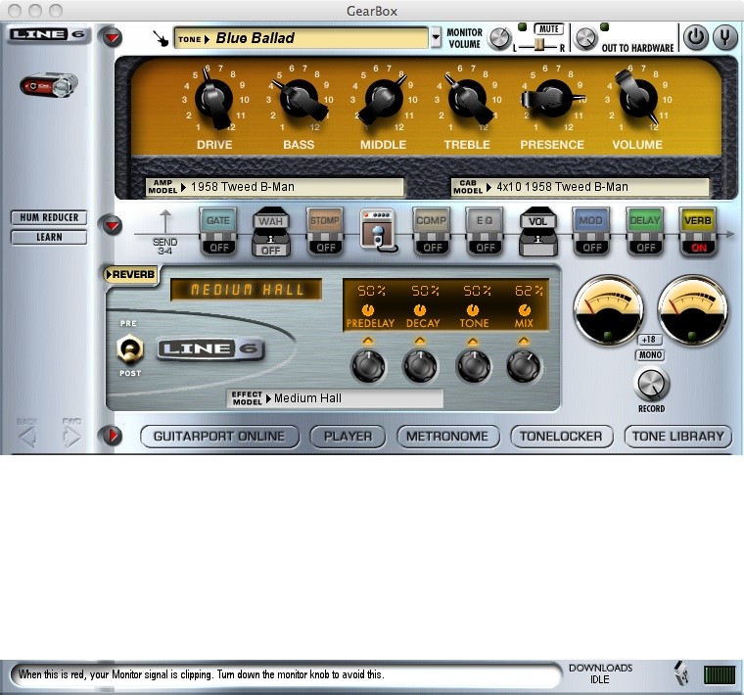This screenshot has width=744, height=695.
Task: Open the Player tab
Action: [348, 436]
